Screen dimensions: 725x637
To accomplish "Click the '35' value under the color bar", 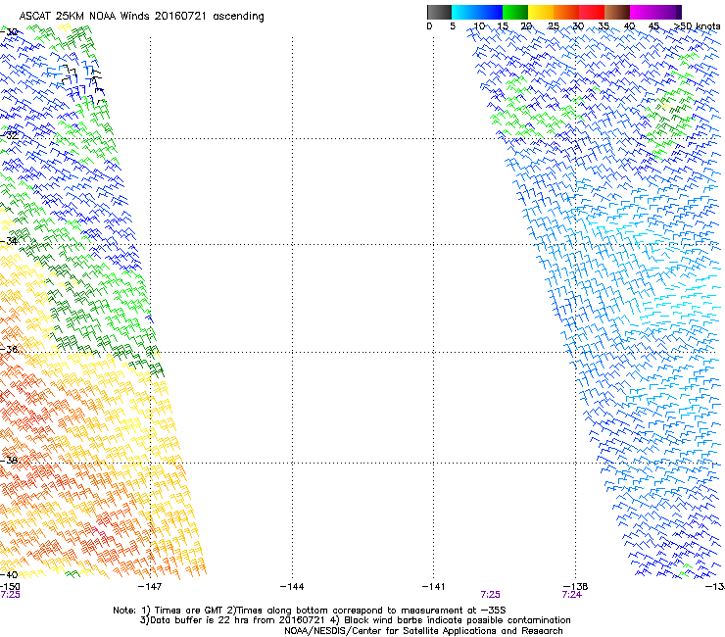I will coord(604,26).
